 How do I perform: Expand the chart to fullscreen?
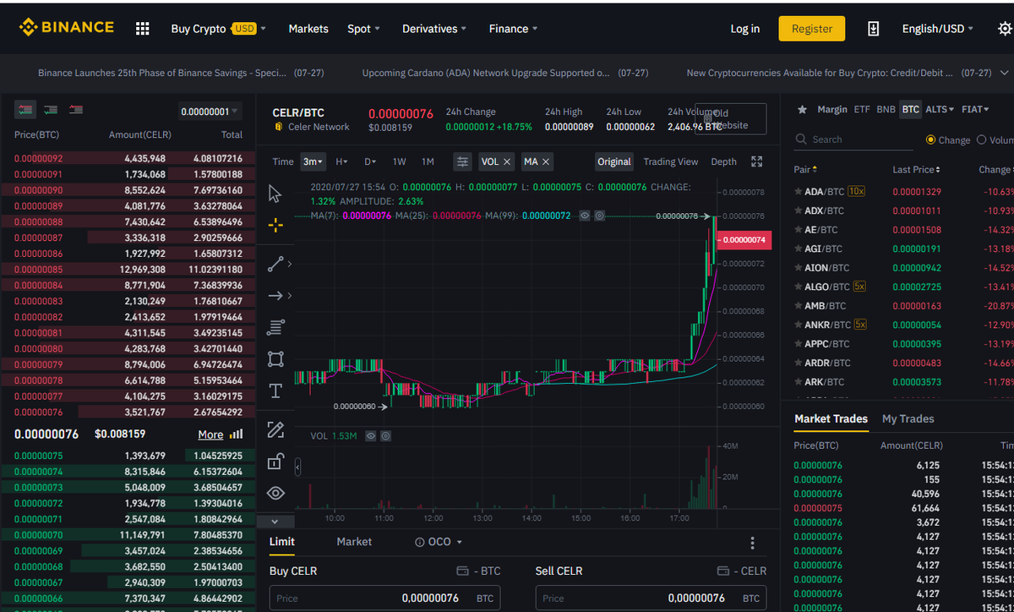pyautogui.click(x=757, y=161)
